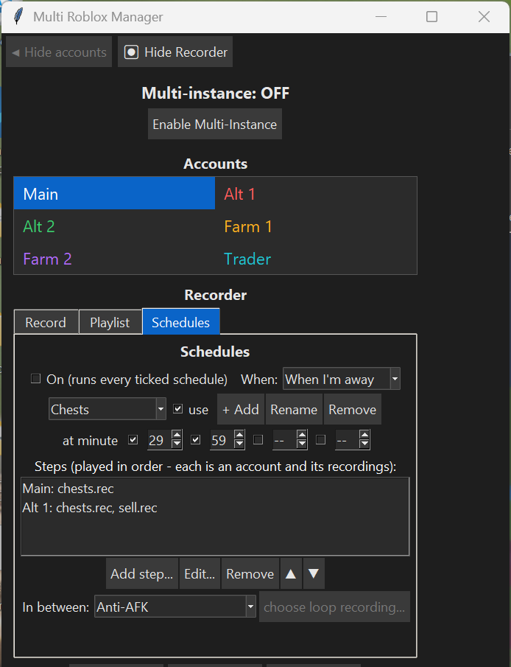This screenshot has width=511, height=667.
Task: Open the Schedules tab
Action: 180,322
